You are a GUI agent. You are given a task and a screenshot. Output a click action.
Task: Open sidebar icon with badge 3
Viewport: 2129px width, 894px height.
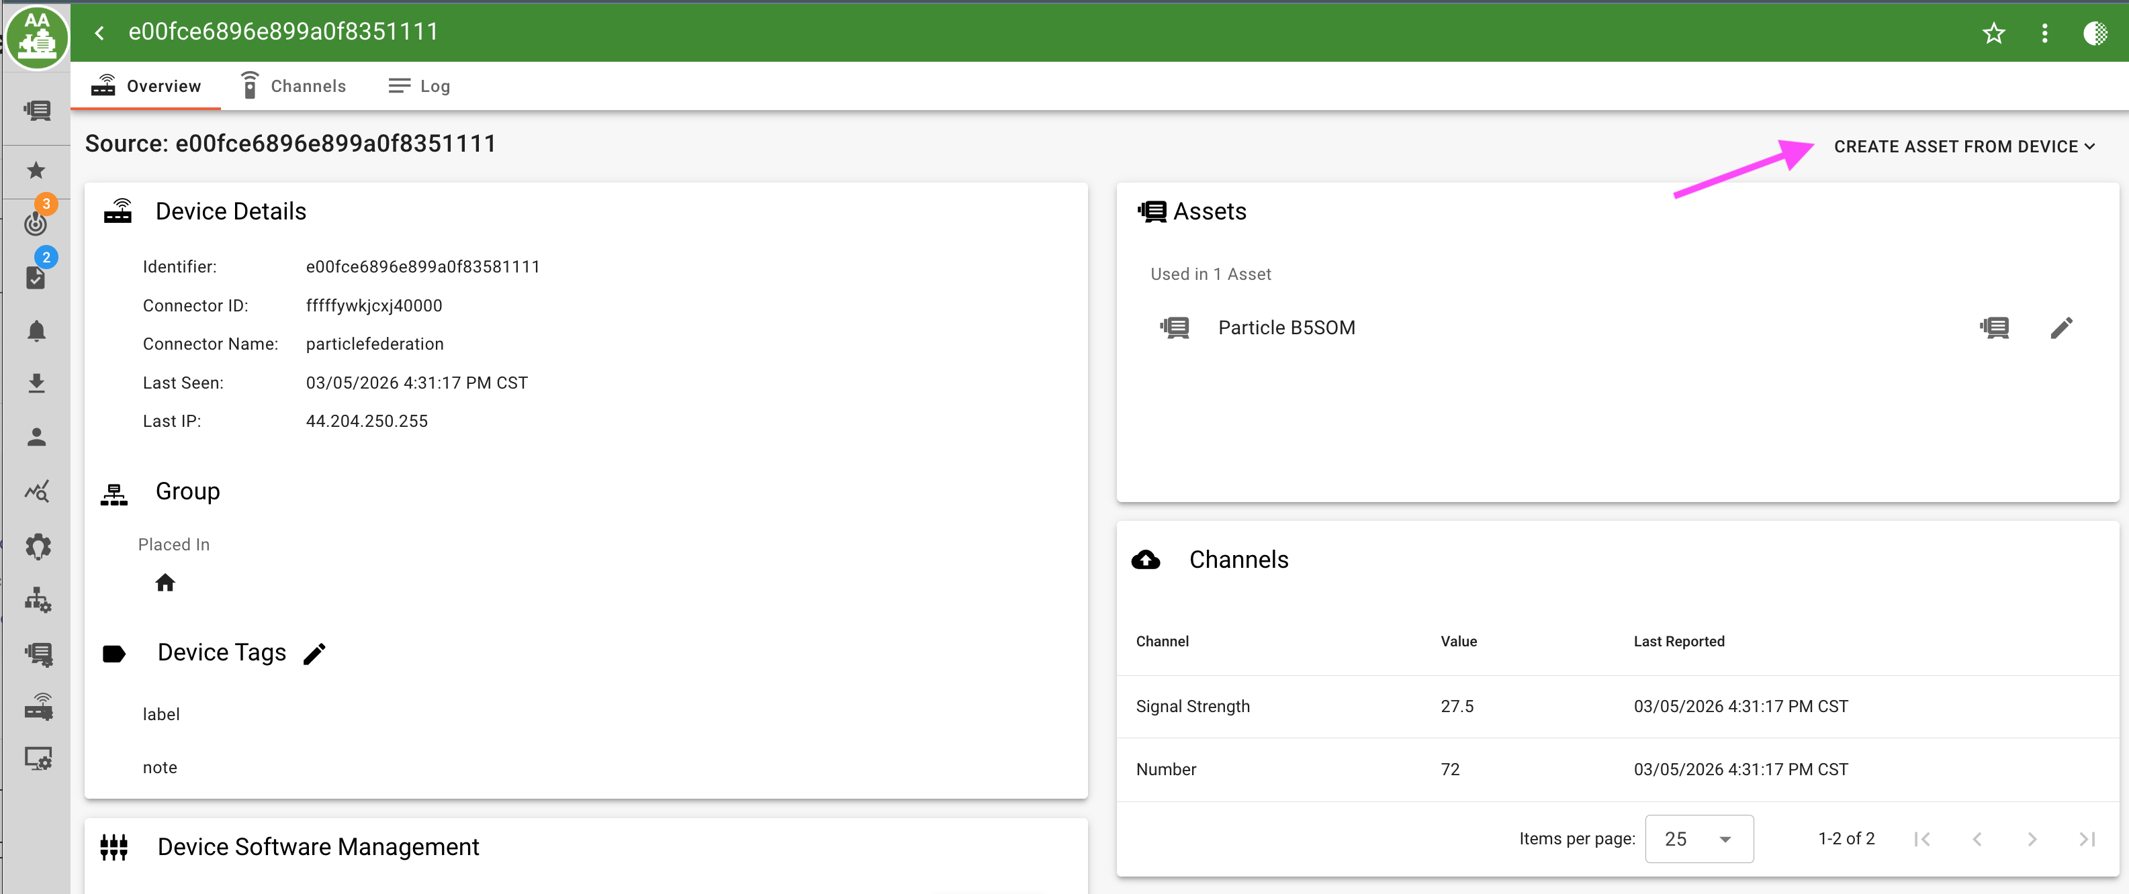pyautogui.click(x=36, y=221)
